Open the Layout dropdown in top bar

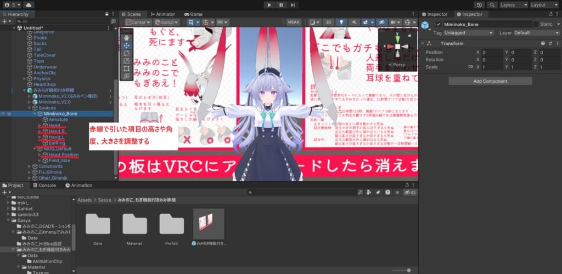click(544, 5)
